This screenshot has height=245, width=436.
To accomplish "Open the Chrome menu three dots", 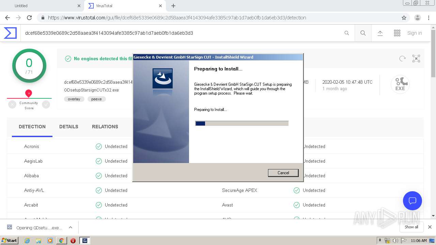I will click(429, 18).
